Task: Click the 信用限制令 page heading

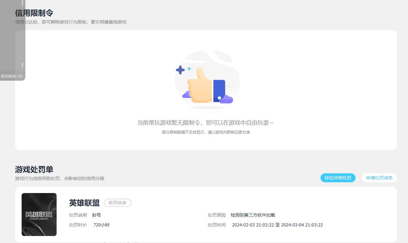Action: tap(34, 13)
